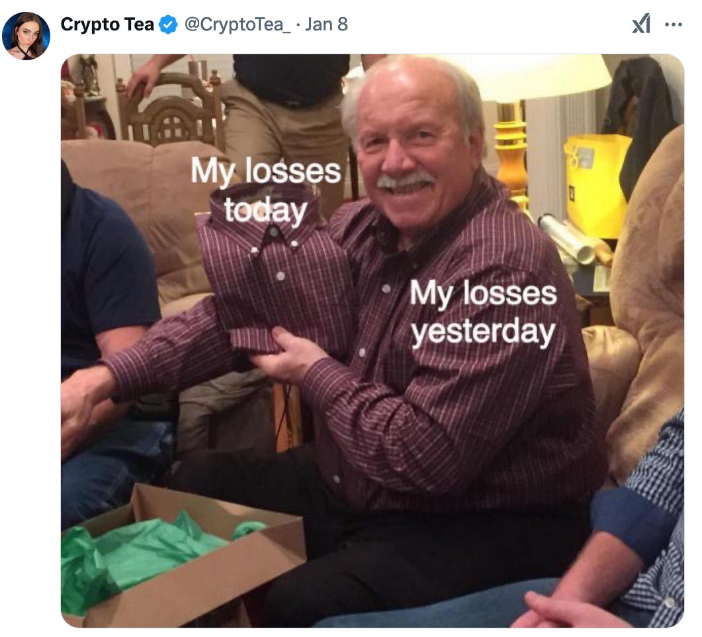Open the three-dots more options menu

pos(674,24)
